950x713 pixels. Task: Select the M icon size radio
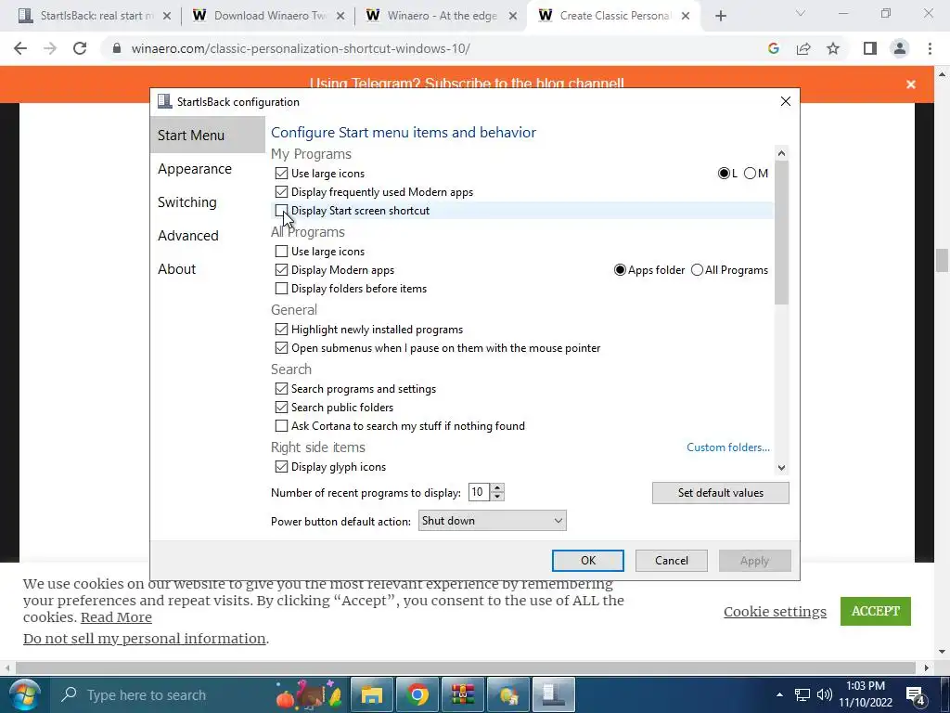click(750, 174)
